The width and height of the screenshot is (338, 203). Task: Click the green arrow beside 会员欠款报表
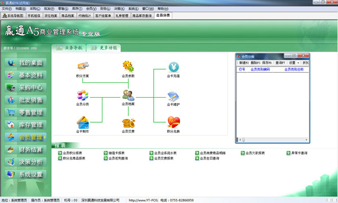pyautogui.click(x=243, y=153)
